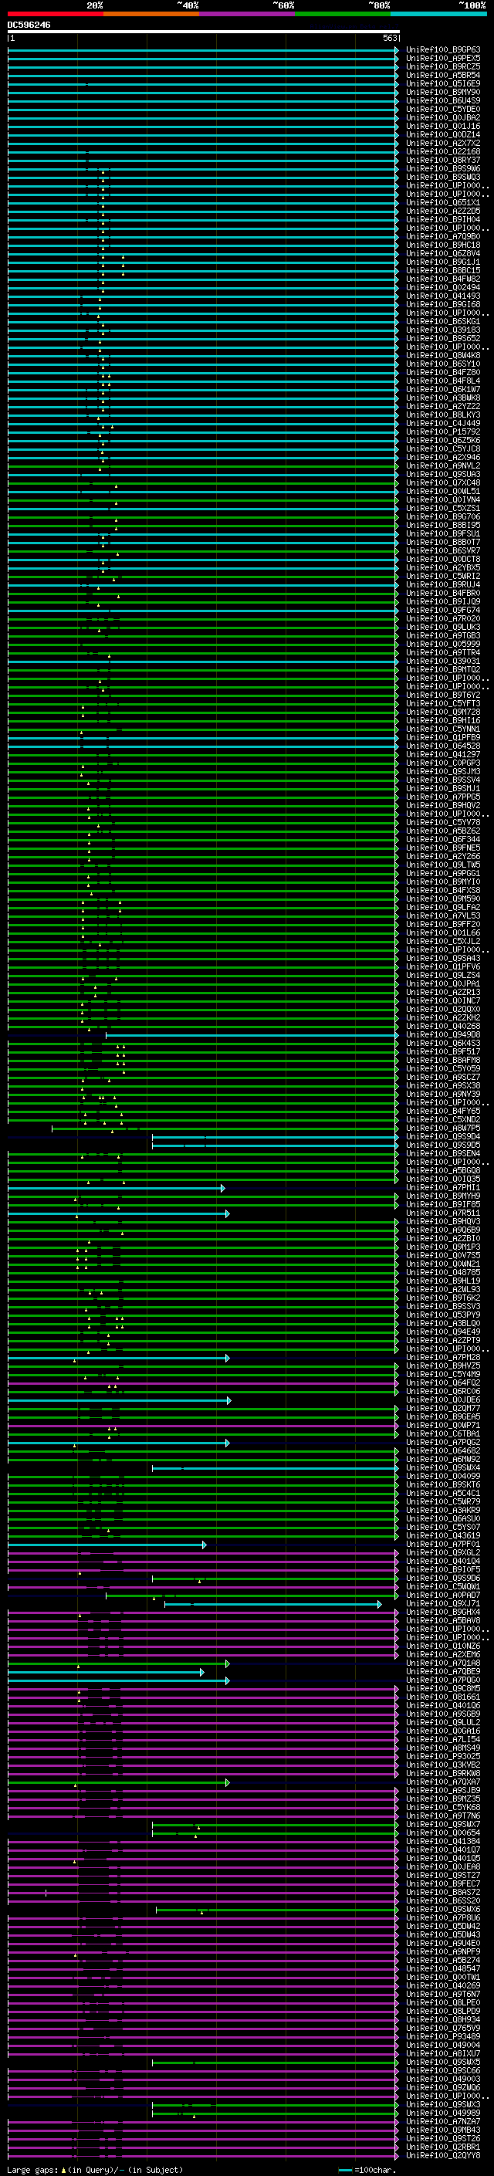Select hit label UniRef100_B8AFM8
This screenshot has height=2176, width=494.
(443, 1060)
